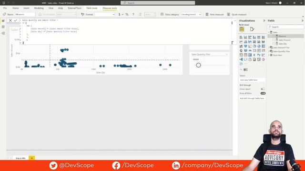Select the waterfall chart visual
Viewport: 305px width, 171px height.
(241, 46)
